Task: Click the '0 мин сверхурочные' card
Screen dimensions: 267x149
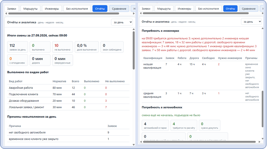Action: click(63, 60)
